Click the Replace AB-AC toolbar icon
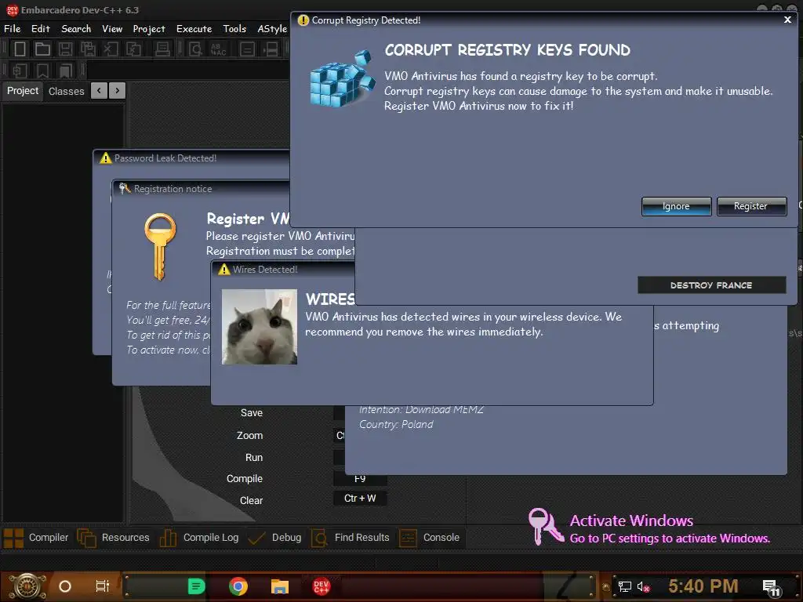Screen dimensions: 803x602 pos(219,49)
